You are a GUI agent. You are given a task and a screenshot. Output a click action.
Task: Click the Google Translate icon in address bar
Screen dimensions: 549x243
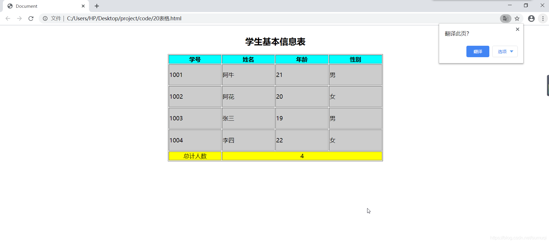tap(505, 19)
